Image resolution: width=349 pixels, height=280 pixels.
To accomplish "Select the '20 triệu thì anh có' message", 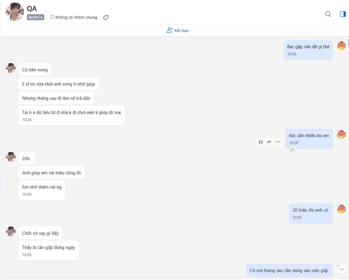I will pyautogui.click(x=311, y=213).
